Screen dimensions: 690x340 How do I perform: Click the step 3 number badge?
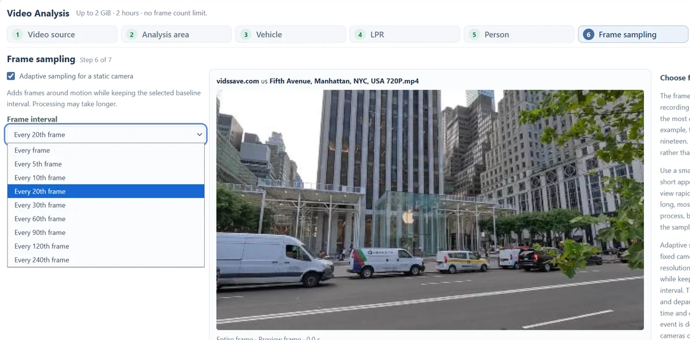[x=246, y=34]
